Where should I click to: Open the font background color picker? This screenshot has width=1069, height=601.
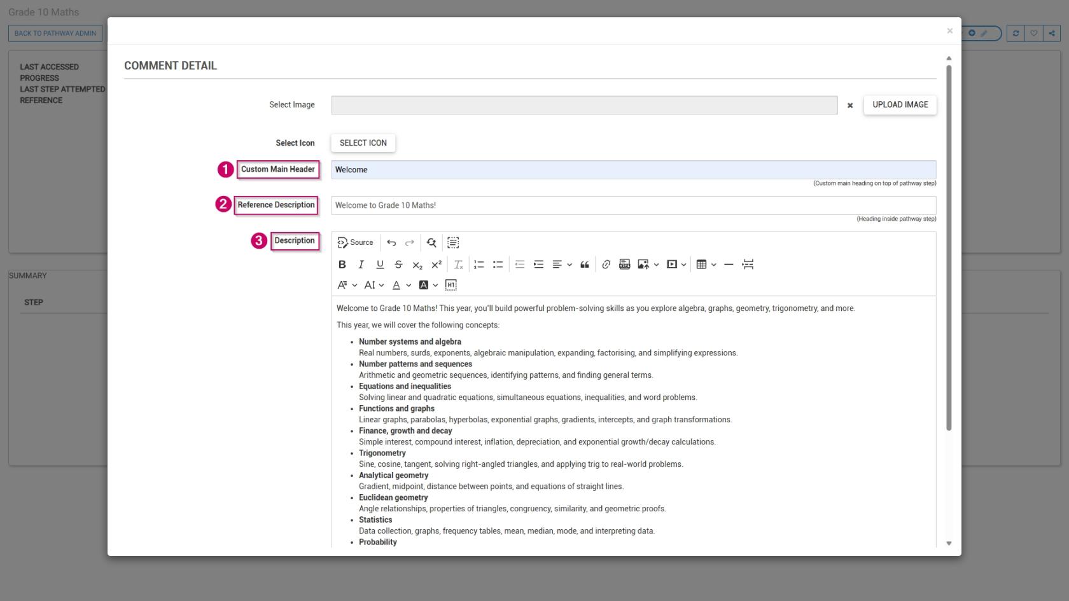coord(428,285)
